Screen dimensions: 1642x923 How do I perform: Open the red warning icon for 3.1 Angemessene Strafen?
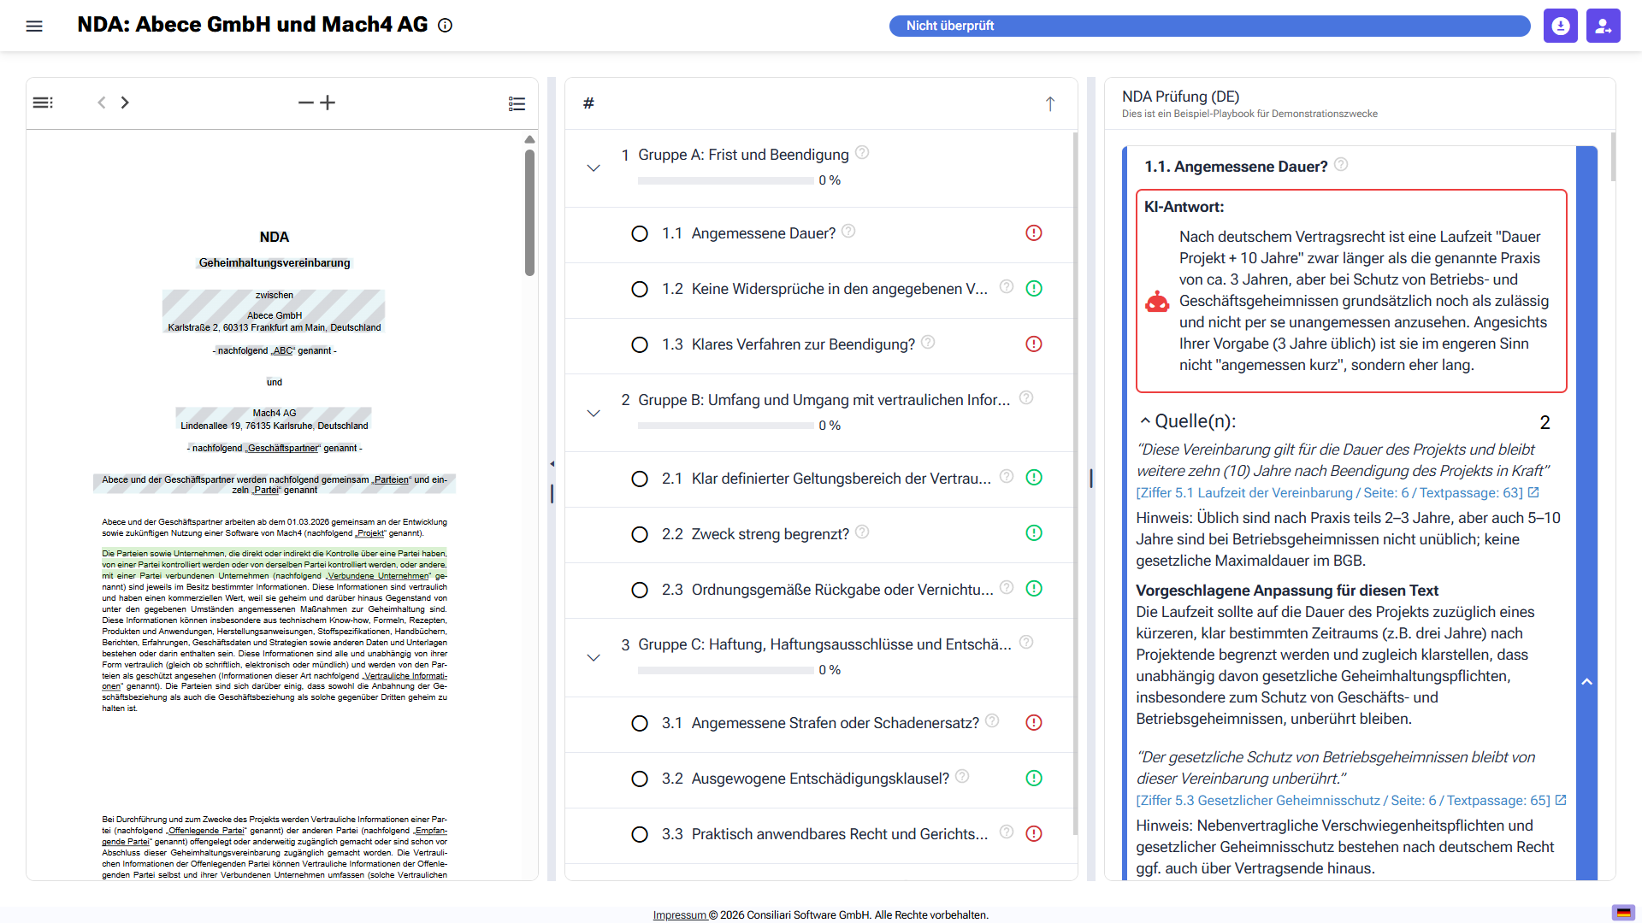click(1033, 722)
